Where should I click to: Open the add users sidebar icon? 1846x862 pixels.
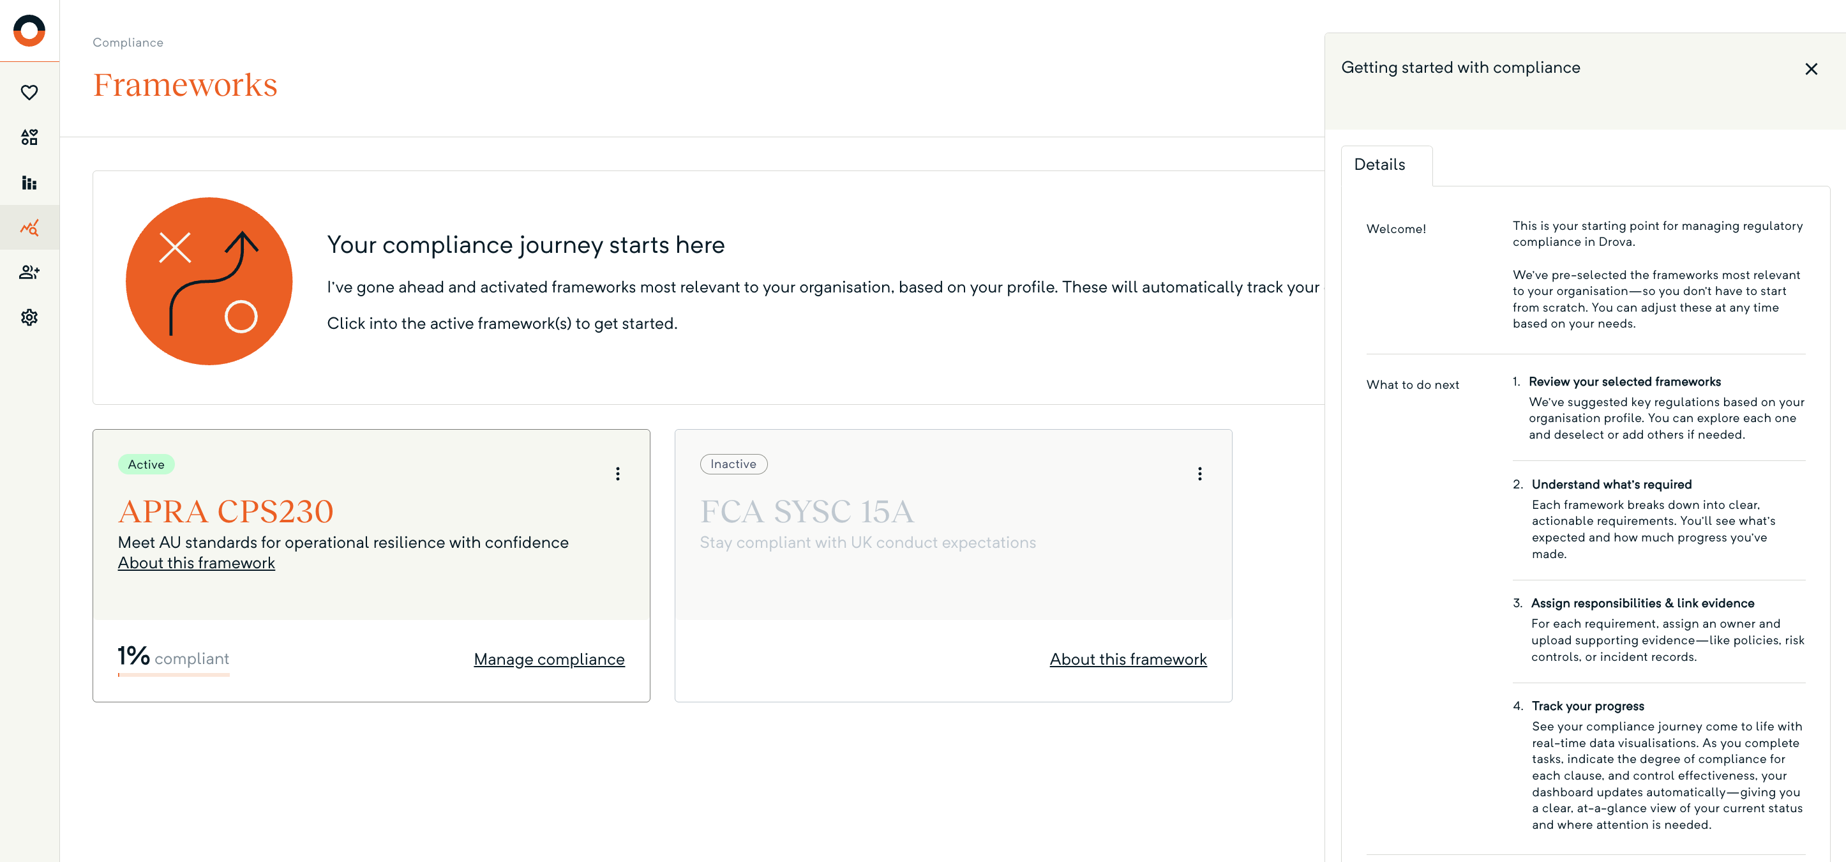[x=29, y=273]
